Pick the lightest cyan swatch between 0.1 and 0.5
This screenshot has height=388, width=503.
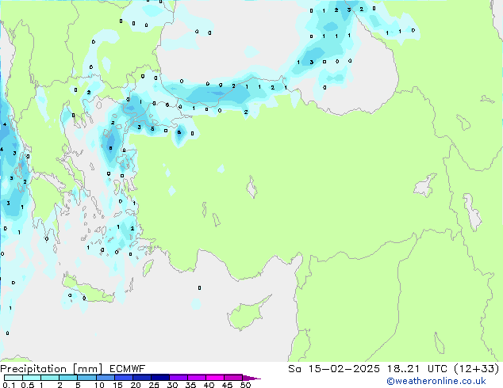tap(13, 378)
